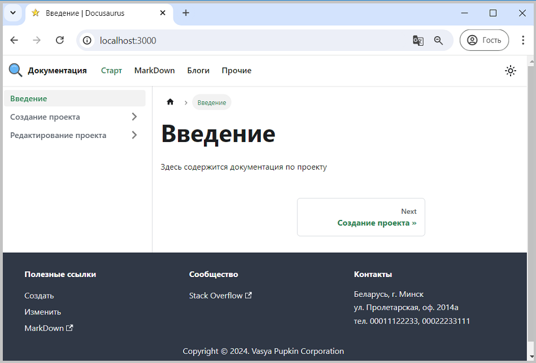Open the Старт navbar item

(x=111, y=71)
